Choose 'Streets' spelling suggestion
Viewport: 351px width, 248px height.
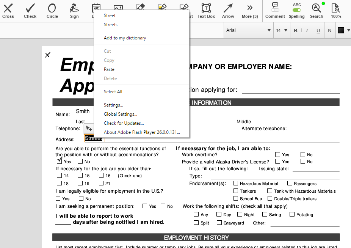pos(141,25)
